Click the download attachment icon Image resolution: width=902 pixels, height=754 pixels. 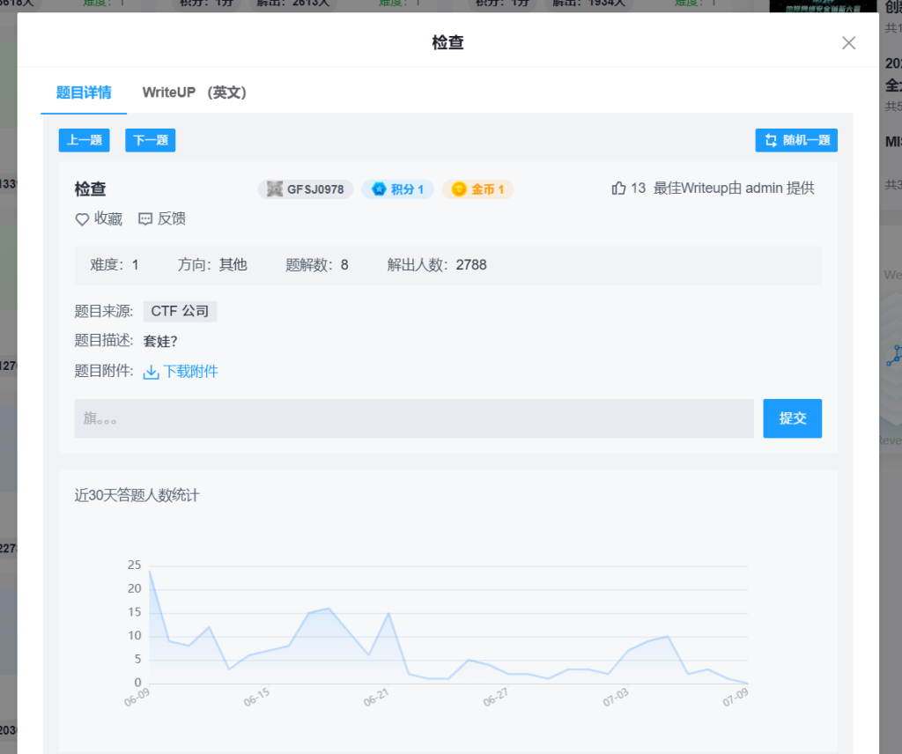coord(152,372)
